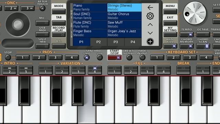The image size is (220, 124).
Task: Select VARIATION 2 button
Action: [62, 70]
